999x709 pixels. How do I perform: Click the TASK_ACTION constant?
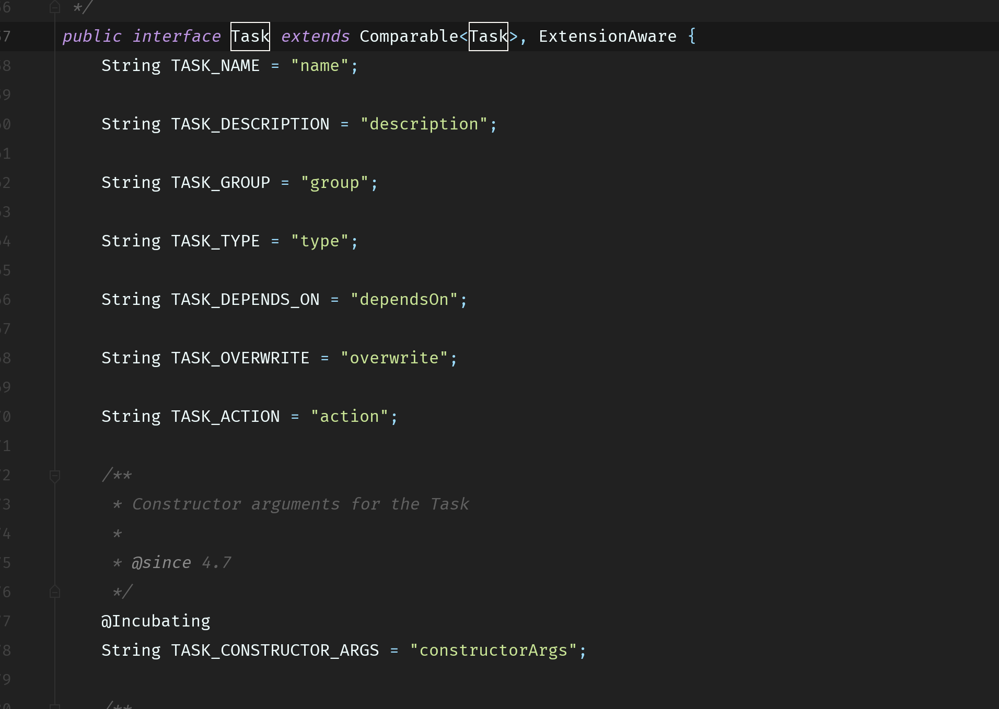tap(225, 417)
